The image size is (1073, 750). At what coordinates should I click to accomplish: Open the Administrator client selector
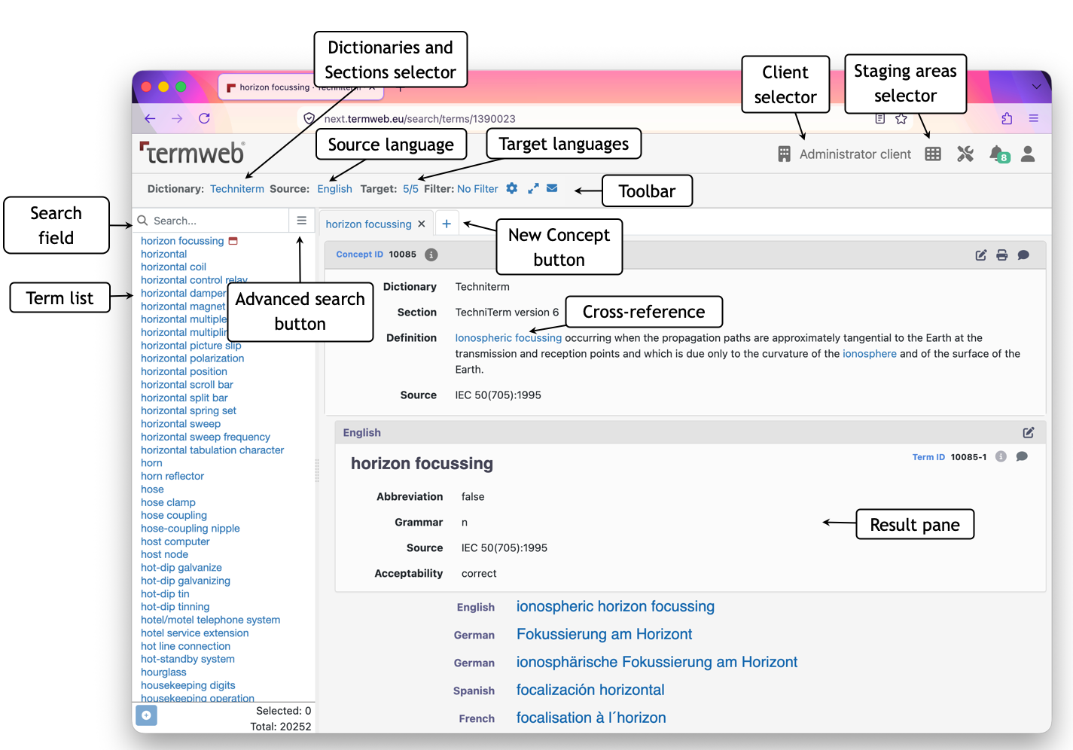pos(855,154)
